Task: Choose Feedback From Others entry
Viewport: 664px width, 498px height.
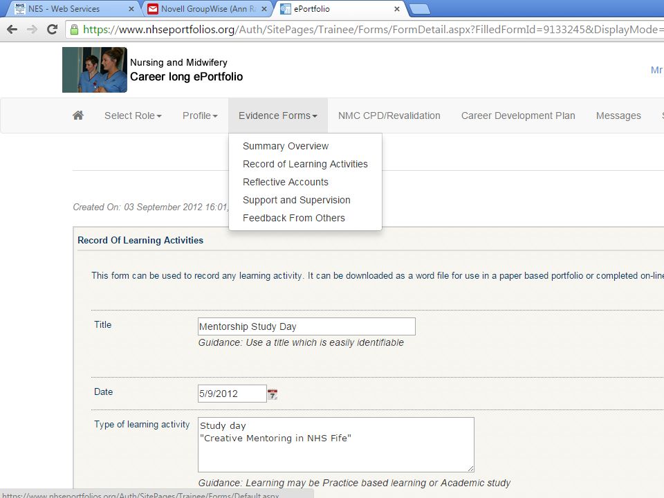Action: point(294,218)
